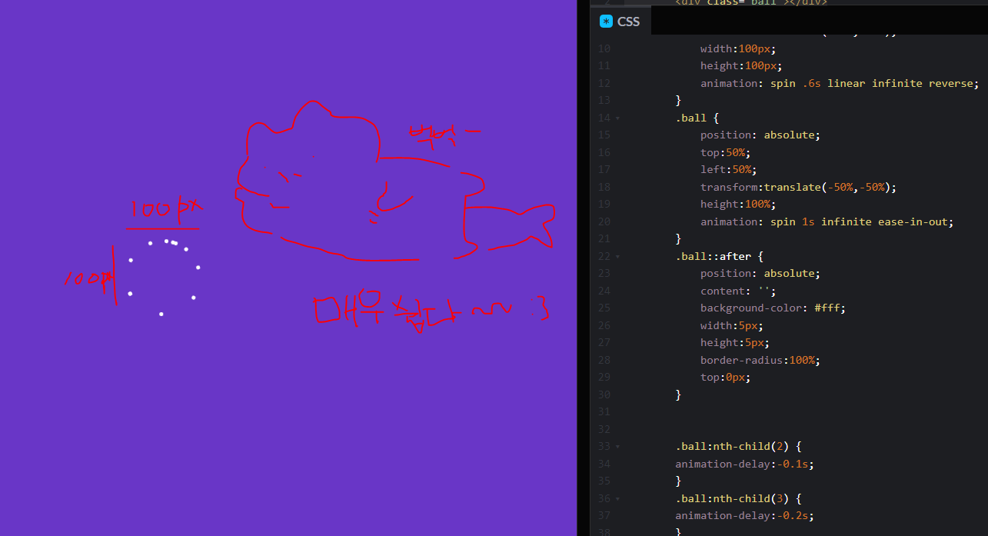The width and height of the screenshot is (988, 536).
Task: Click 'animation: spin 1s infinite ease-in-out;' line
Action: point(827,221)
